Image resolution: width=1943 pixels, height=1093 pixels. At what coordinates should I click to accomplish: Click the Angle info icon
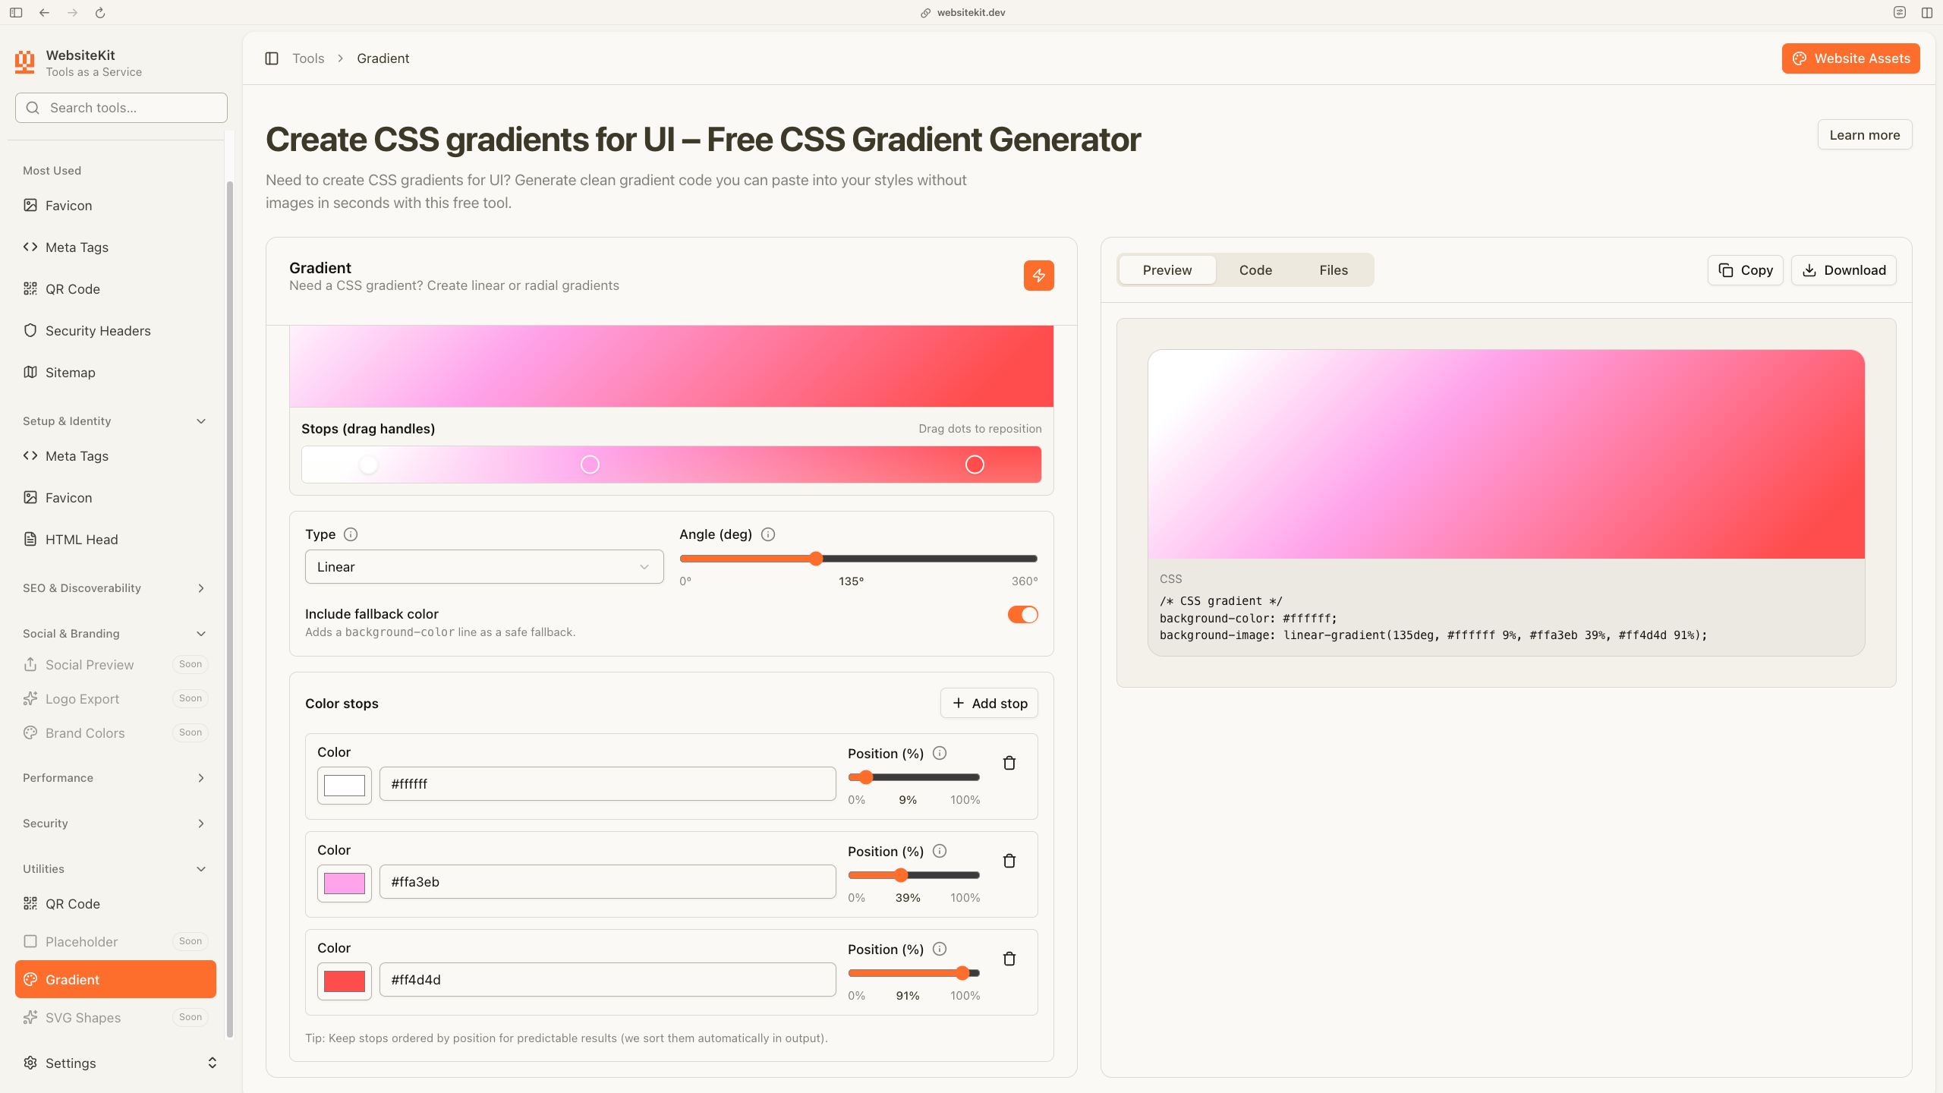click(768, 534)
